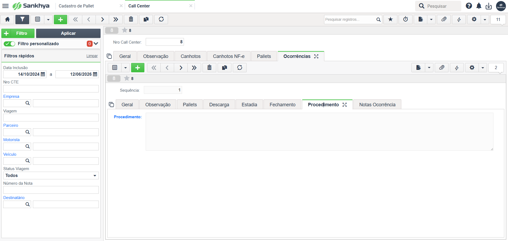Delete occurrence with inner trash icon
508x241 pixels.
pyautogui.click(x=209, y=68)
